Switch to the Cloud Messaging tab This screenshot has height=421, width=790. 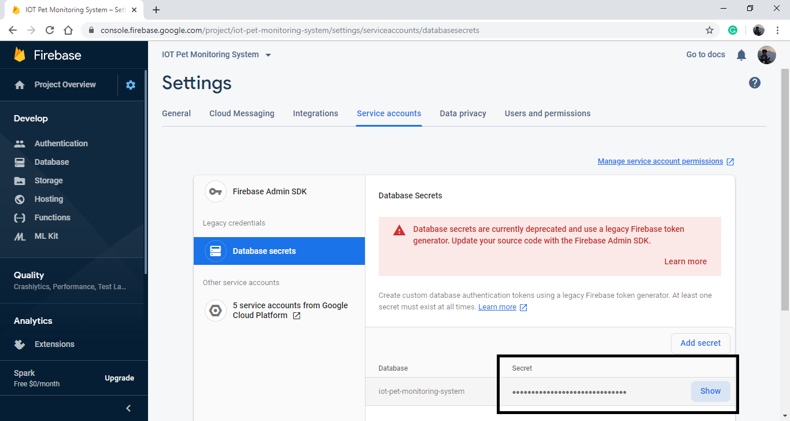[242, 113]
